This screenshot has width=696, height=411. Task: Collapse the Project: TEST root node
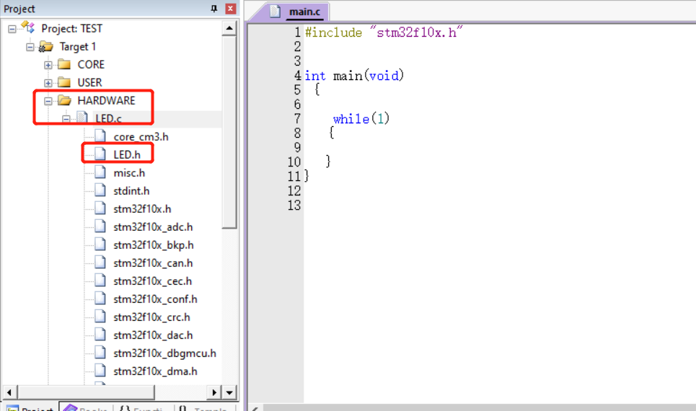[x=12, y=29]
